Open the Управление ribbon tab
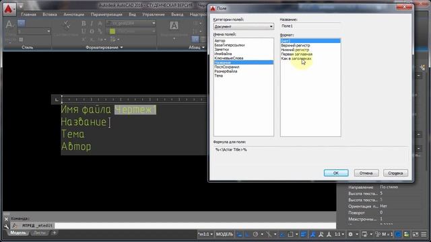Image resolution: width=431 pixels, height=242 pixels. coord(154,15)
